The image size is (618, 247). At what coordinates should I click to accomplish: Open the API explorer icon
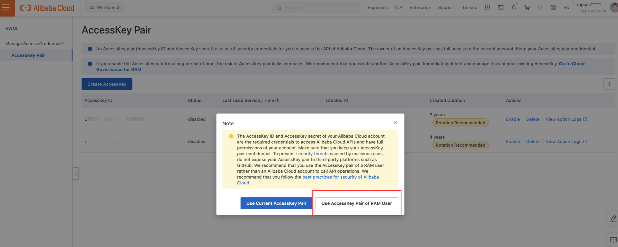tap(487, 8)
